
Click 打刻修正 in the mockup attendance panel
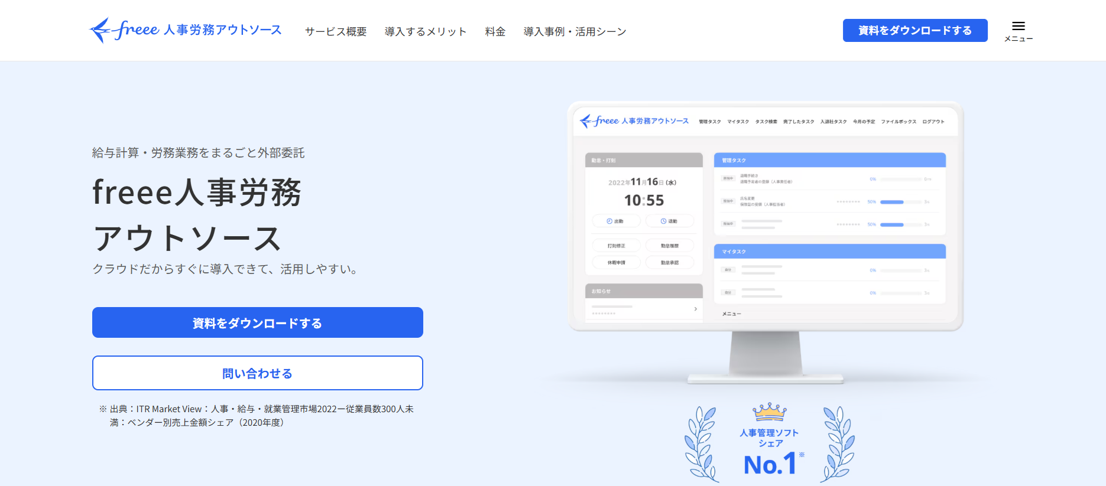[x=616, y=246]
